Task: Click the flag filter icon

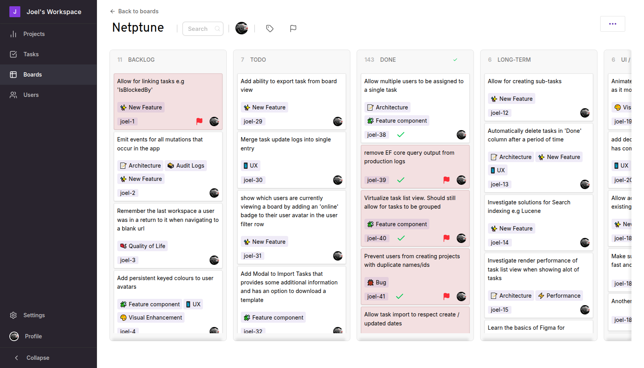Action: [x=293, y=29]
